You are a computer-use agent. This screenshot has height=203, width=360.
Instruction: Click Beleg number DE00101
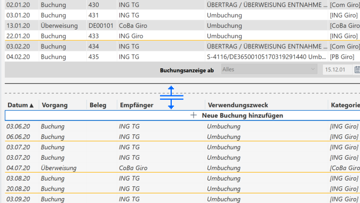pos(101,26)
